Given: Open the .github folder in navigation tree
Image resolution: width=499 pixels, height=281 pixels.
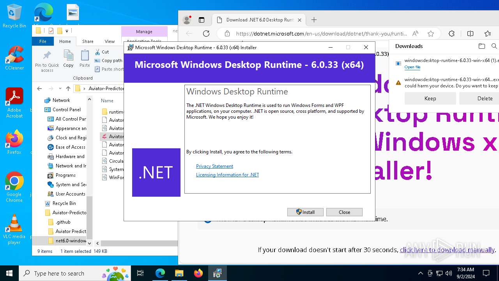Looking at the screenshot, I should [59, 222].
